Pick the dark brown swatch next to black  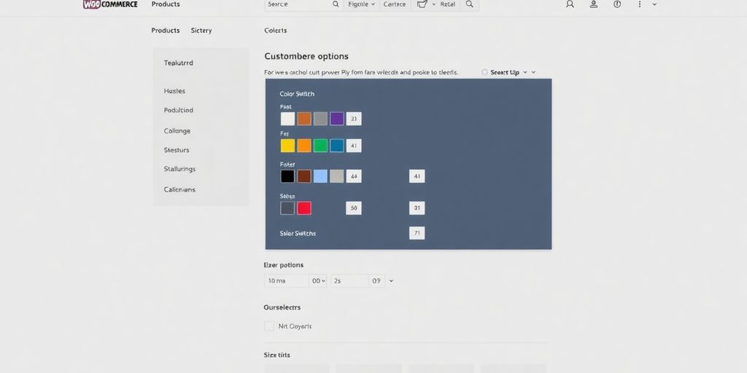304,176
